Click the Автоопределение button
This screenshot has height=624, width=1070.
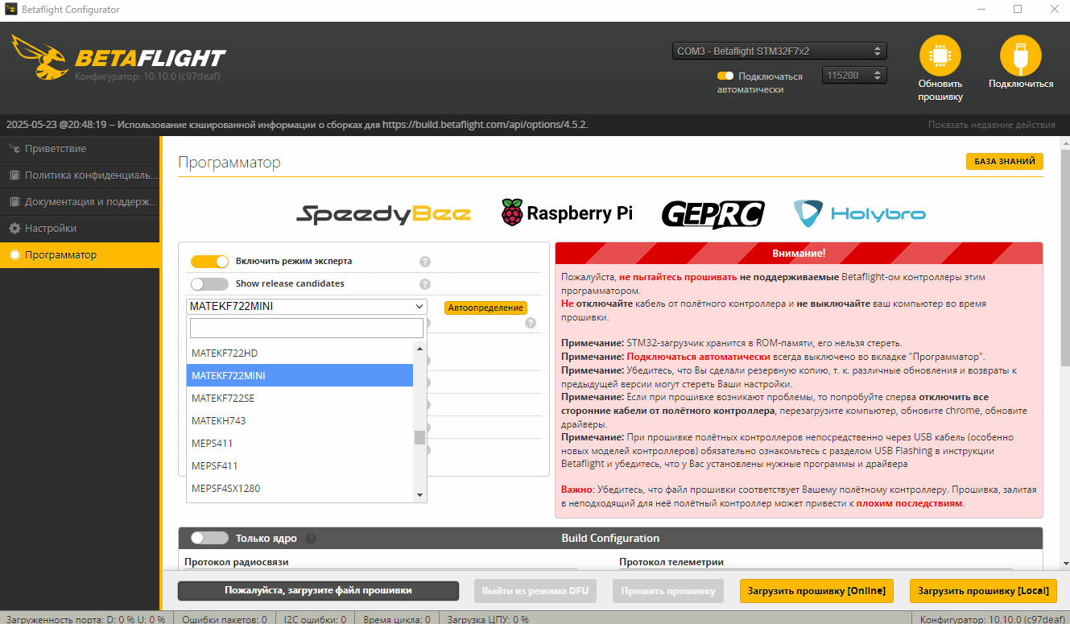coord(485,308)
